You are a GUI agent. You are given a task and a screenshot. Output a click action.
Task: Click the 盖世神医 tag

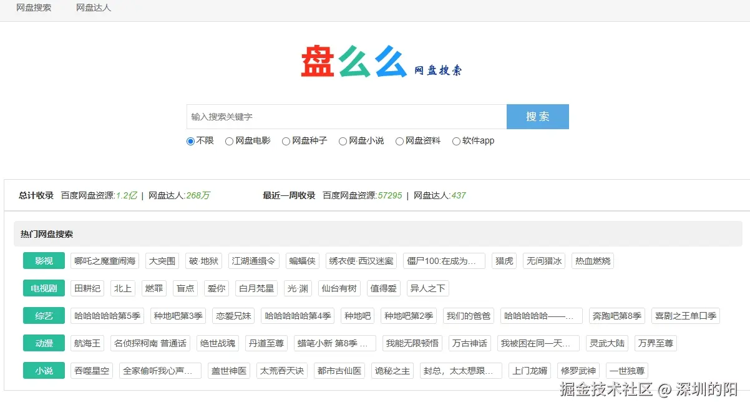tap(229, 371)
